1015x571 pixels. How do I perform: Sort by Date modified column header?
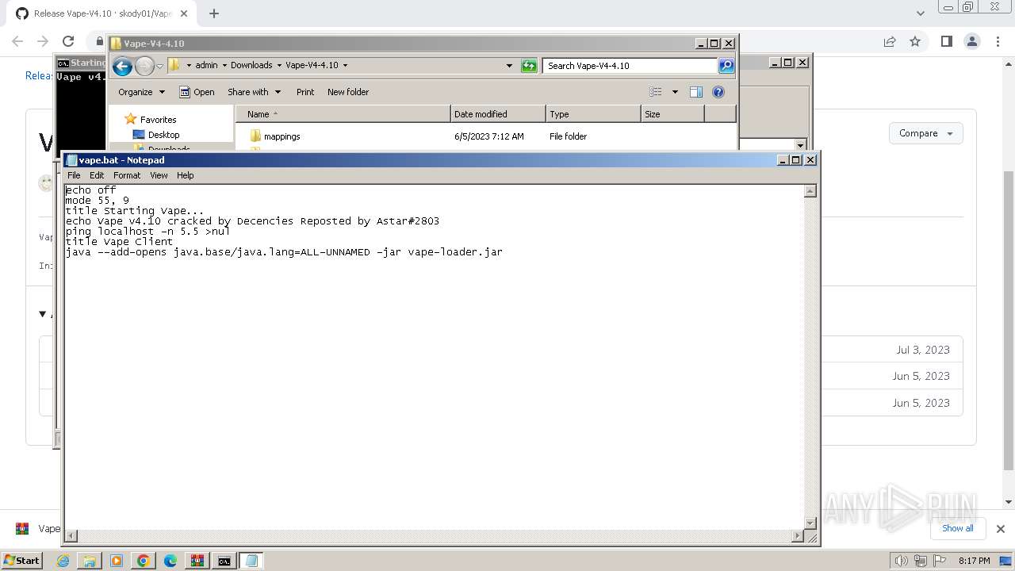tap(498, 114)
